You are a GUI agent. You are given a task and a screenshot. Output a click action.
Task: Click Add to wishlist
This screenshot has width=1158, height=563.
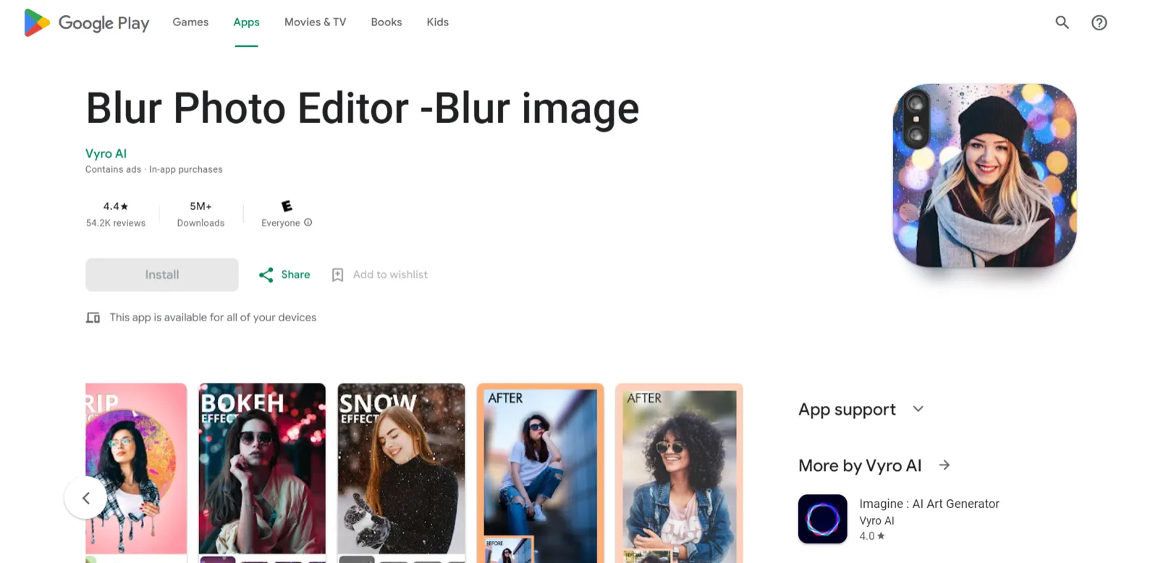[390, 275]
